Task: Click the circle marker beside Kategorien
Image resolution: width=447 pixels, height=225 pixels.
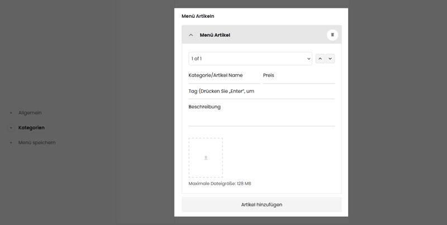Action: point(11,128)
